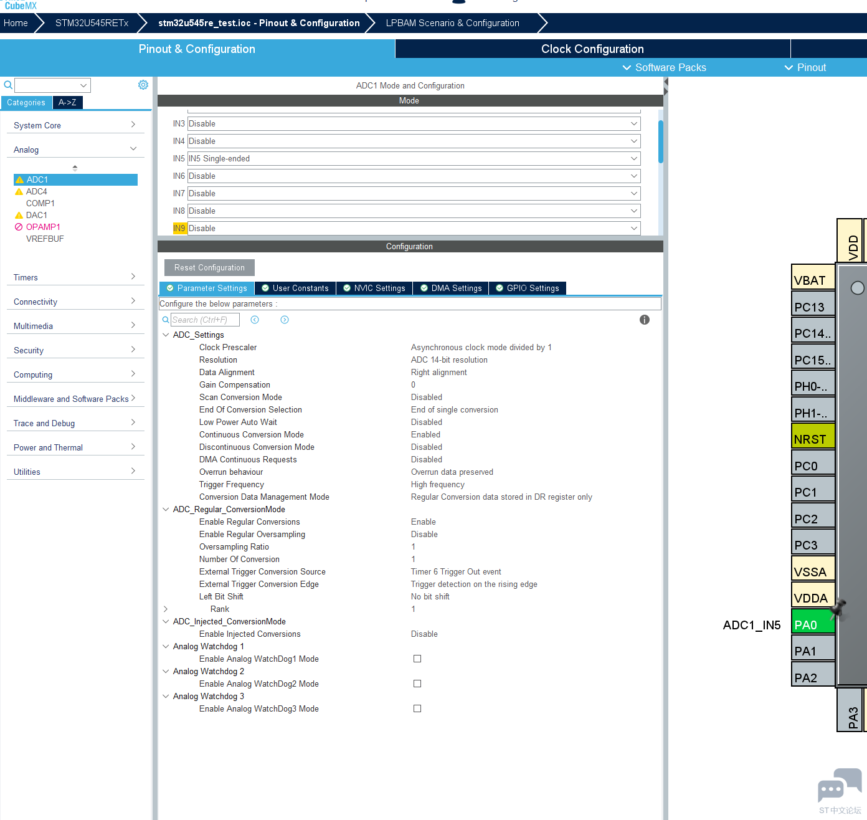The width and height of the screenshot is (867, 820).
Task: Open the category search combo box
Action: (53, 85)
